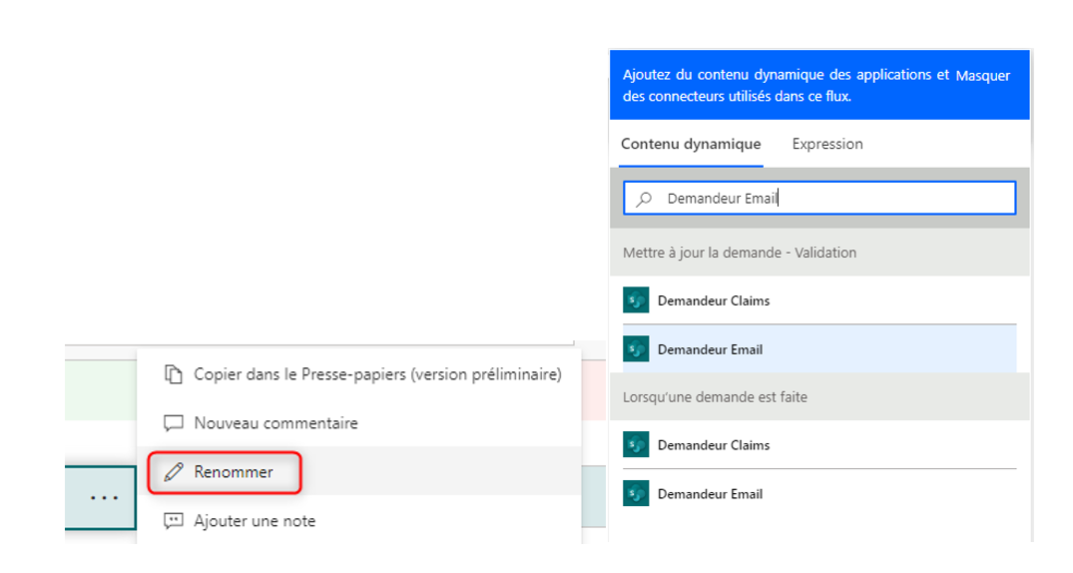Click SharePoint icon for Demandeur Claims under Validation
The image size is (1073, 573).
(x=636, y=299)
